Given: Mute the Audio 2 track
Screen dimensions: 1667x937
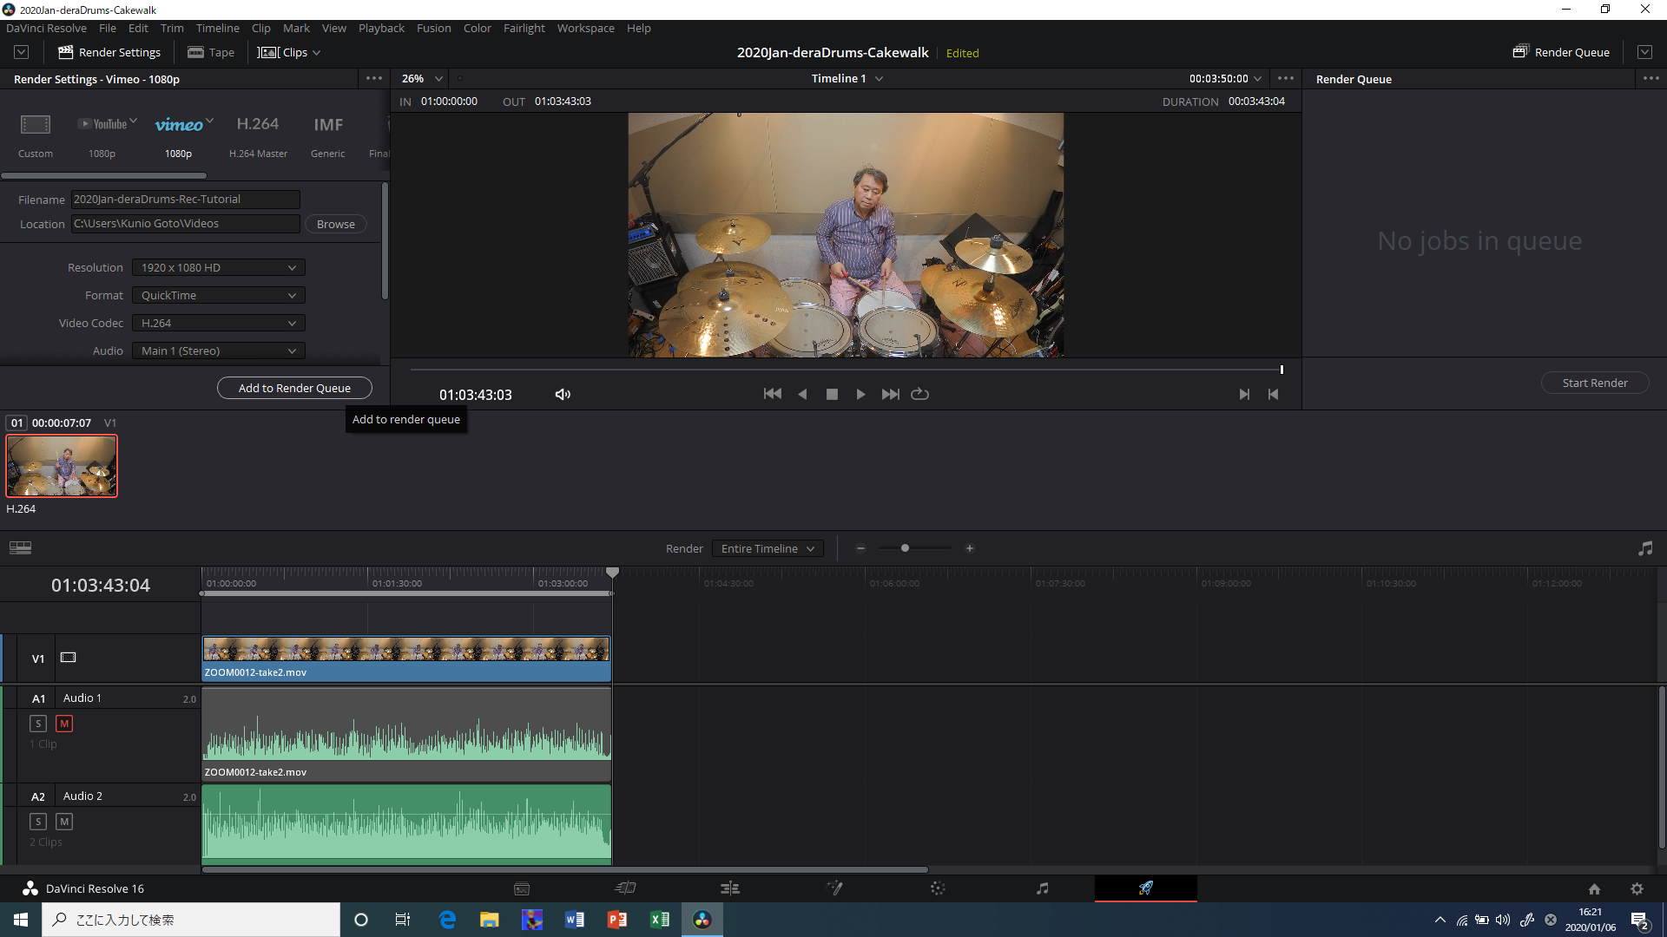Looking at the screenshot, I should coord(64,822).
